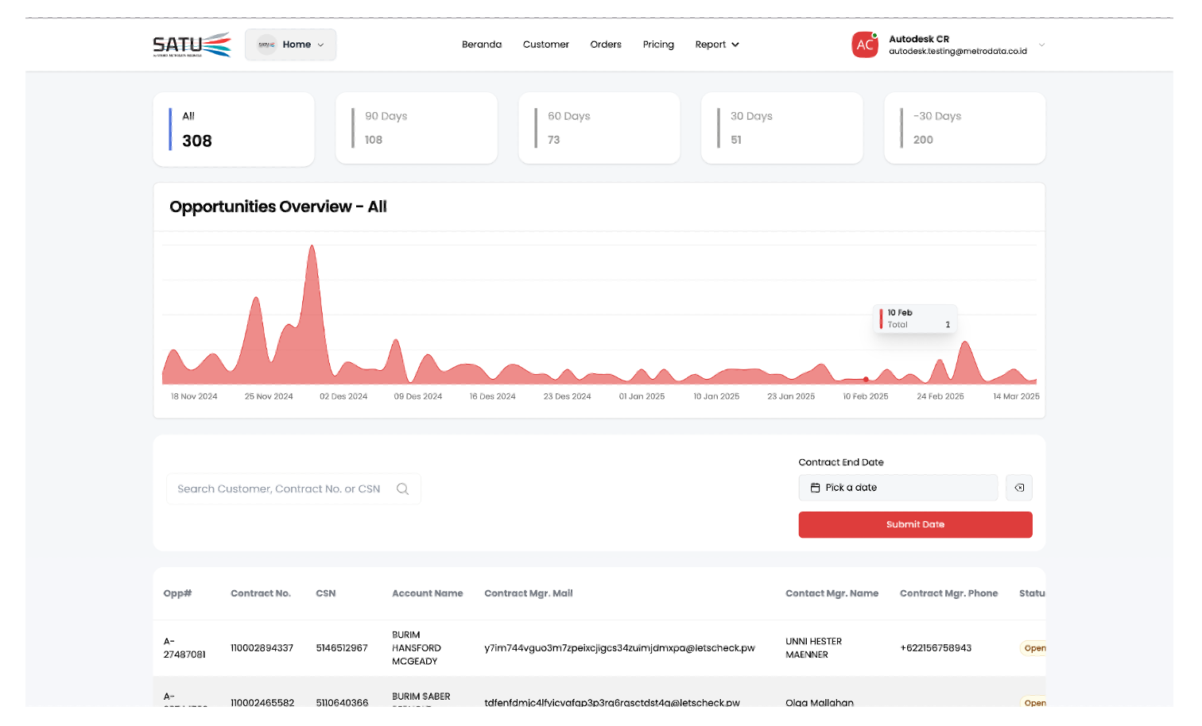
Task: Go to the Beranda page
Action: (x=481, y=44)
